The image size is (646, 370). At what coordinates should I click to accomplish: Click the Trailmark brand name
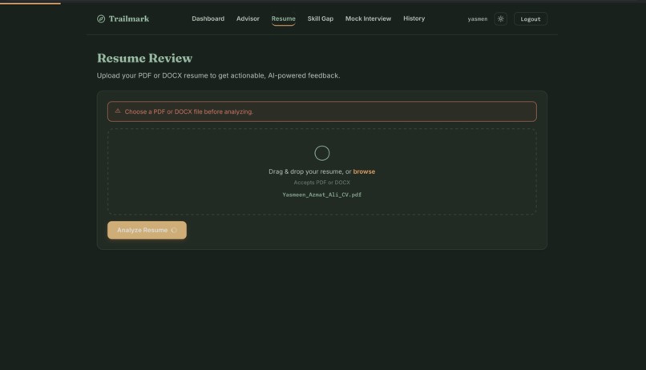click(x=129, y=19)
